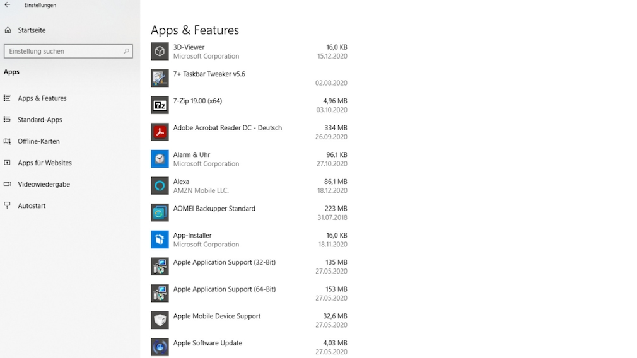Image resolution: width=637 pixels, height=358 pixels.
Task: Click the Apps für Websites icon
Action: pos(8,163)
